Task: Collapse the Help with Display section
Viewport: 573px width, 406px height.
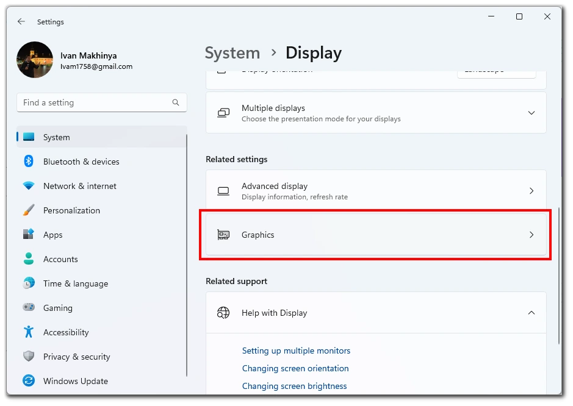Action: pyautogui.click(x=532, y=313)
